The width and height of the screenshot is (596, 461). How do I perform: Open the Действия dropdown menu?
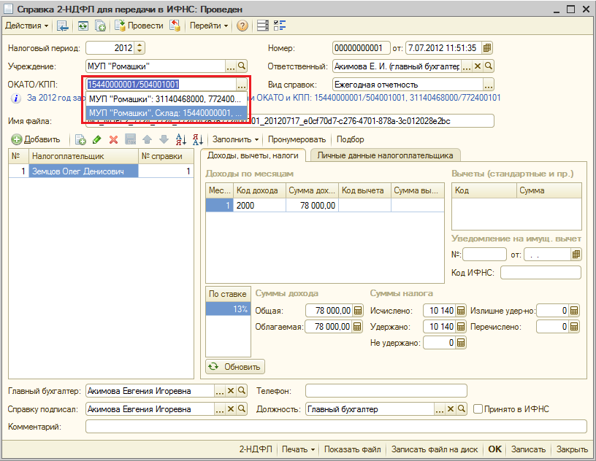(27, 26)
